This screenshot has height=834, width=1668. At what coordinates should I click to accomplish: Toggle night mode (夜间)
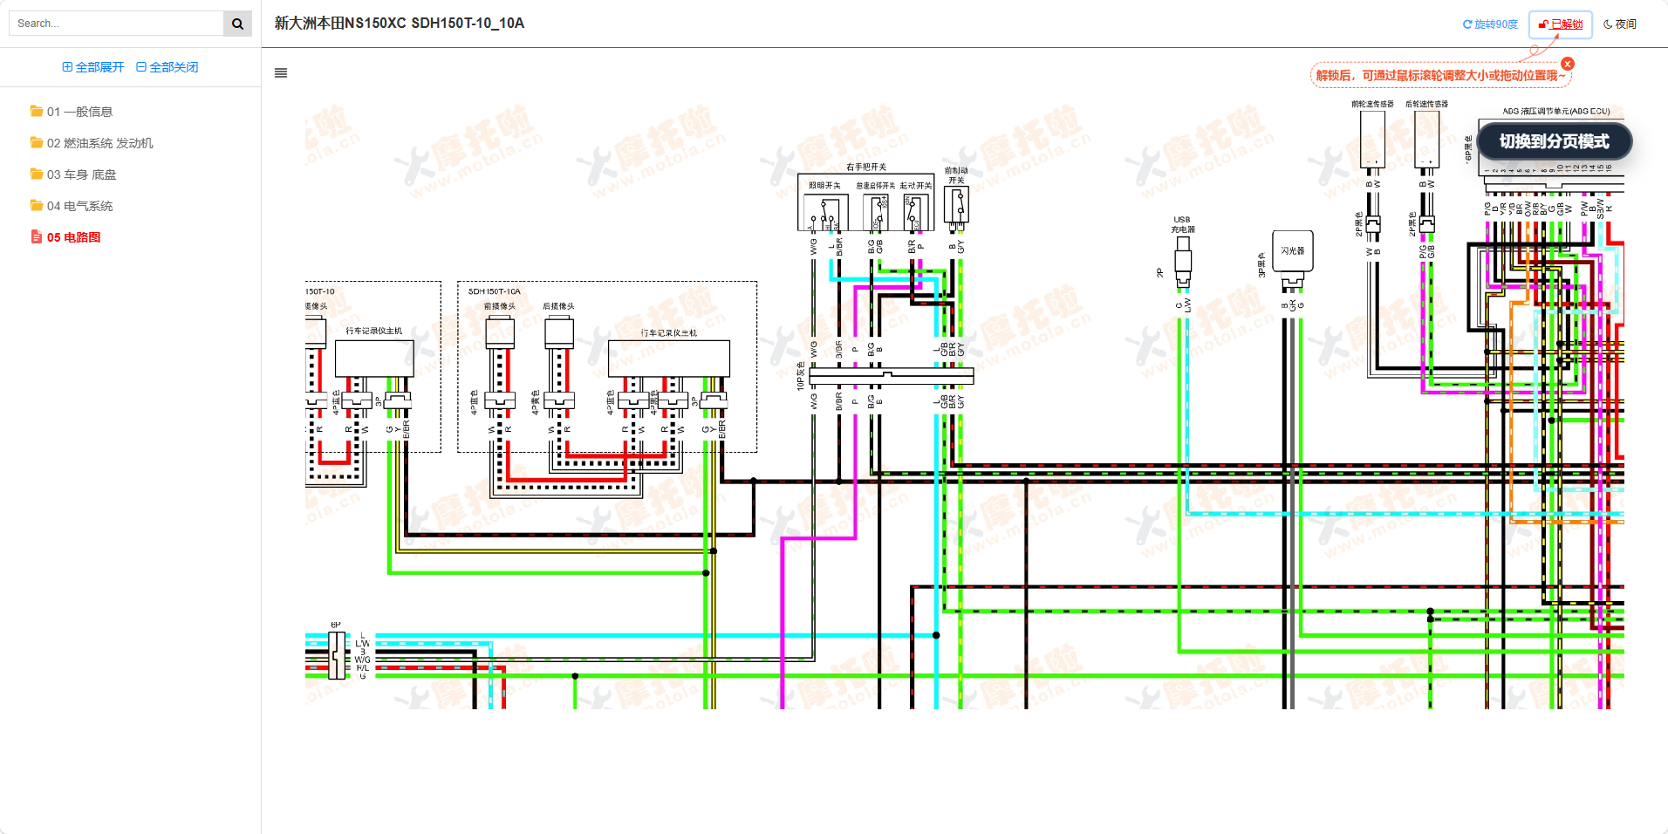point(1620,24)
